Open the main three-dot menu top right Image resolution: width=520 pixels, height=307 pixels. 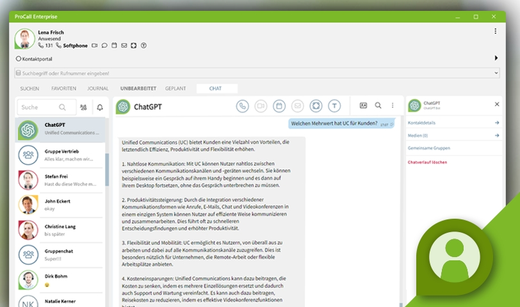click(496, 31)
